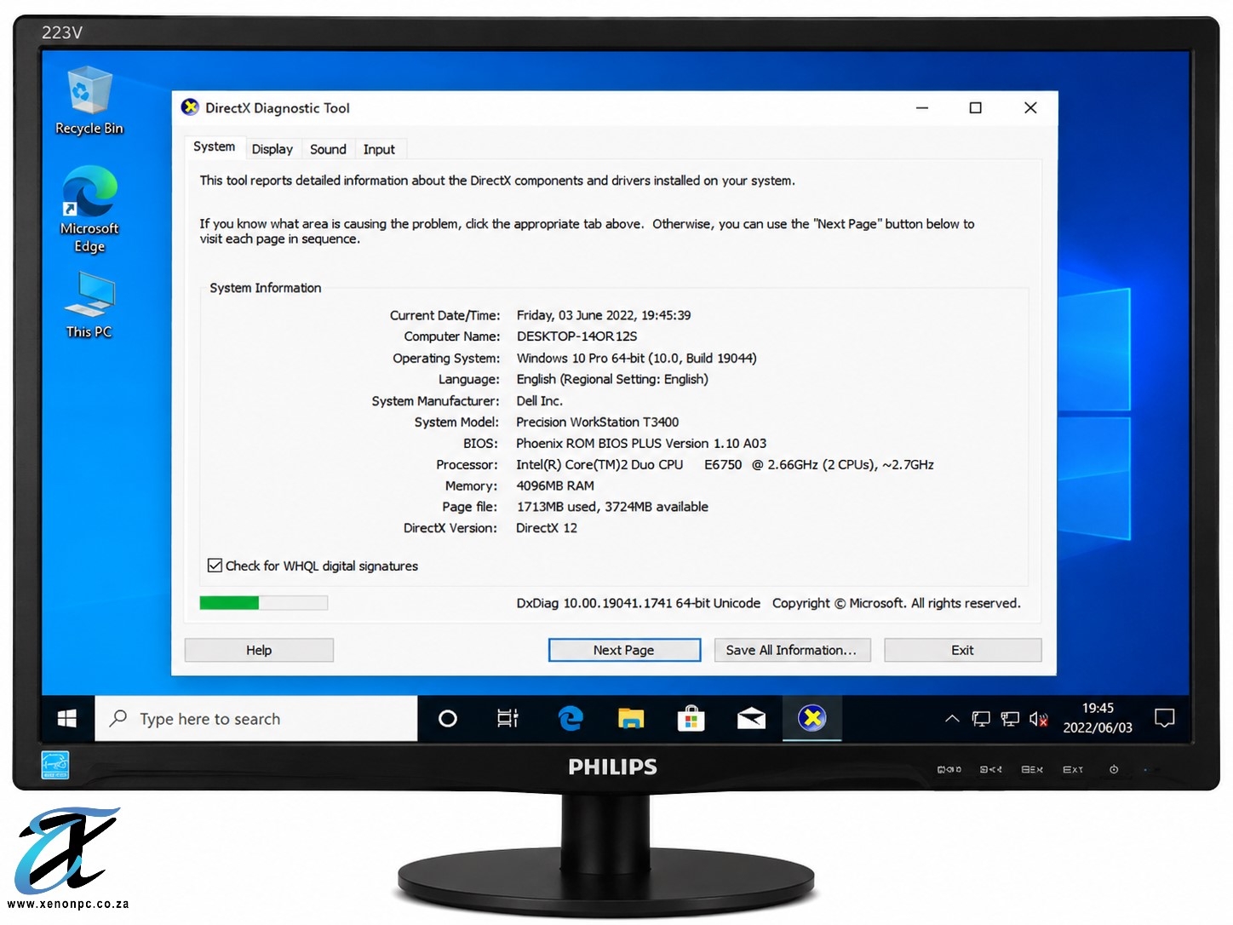Switch to the System tab
This screenshot has height=925, width=1233.
[214, 147]
